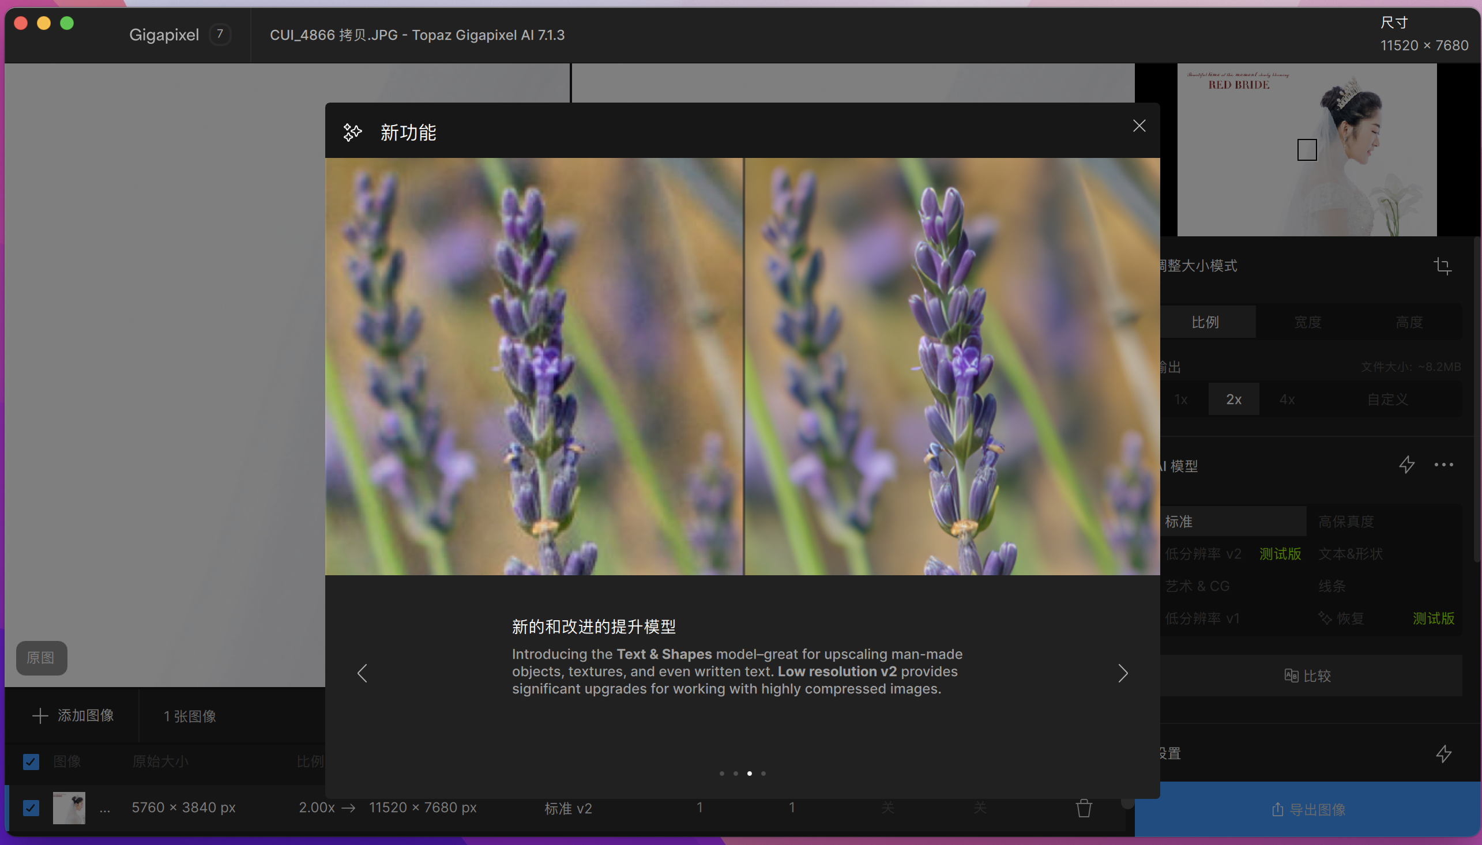Click the crop icon beside resize mode

(1443, 266)
